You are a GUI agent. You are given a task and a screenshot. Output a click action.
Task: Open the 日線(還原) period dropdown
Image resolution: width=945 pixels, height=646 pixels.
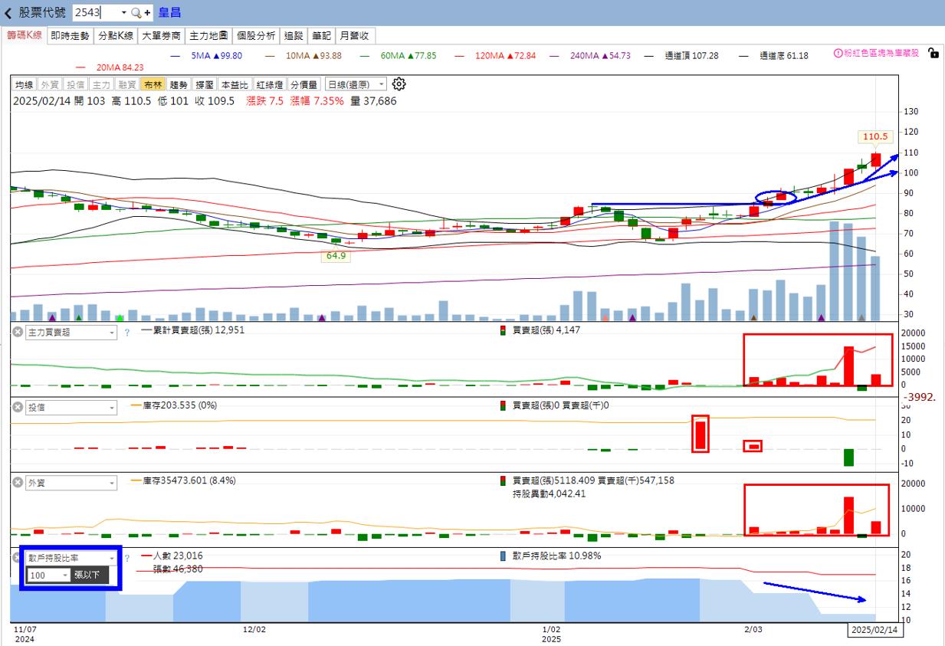click(356, 85)
